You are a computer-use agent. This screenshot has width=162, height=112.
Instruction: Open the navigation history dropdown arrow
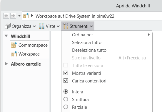19,16
